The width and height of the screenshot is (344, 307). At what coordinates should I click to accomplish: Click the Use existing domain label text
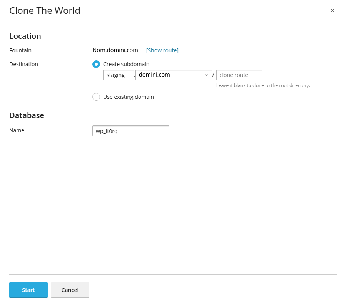129,97
